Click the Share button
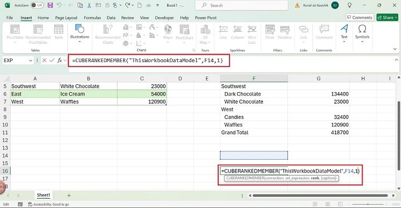 click(387, 17)
